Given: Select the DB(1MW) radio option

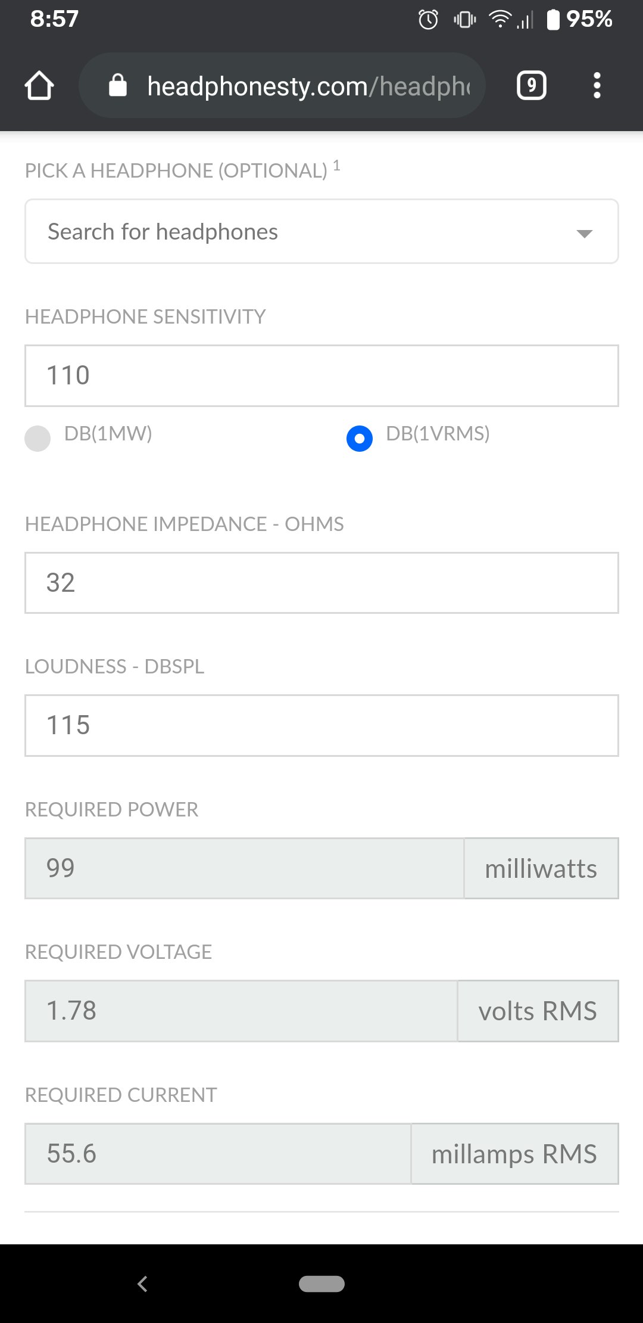Looking at the screenshot, I should tap(38, 438).
